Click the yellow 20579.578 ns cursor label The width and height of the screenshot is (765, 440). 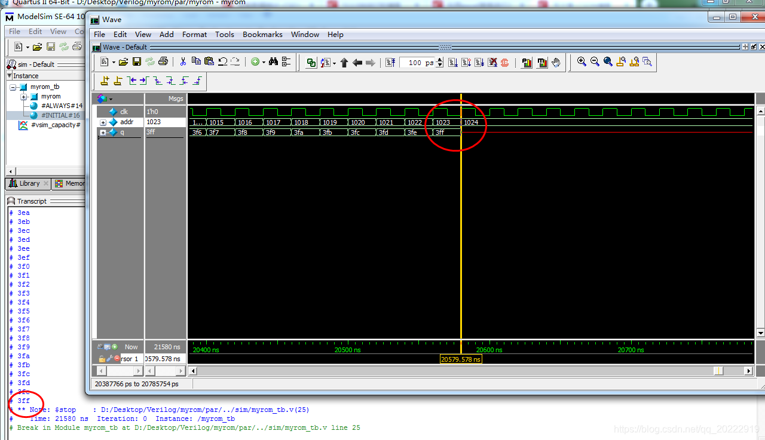(x=460, y=359)
